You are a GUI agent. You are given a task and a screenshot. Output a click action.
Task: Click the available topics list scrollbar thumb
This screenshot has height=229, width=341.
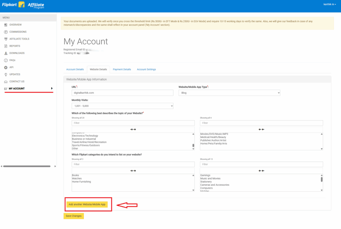193,146
